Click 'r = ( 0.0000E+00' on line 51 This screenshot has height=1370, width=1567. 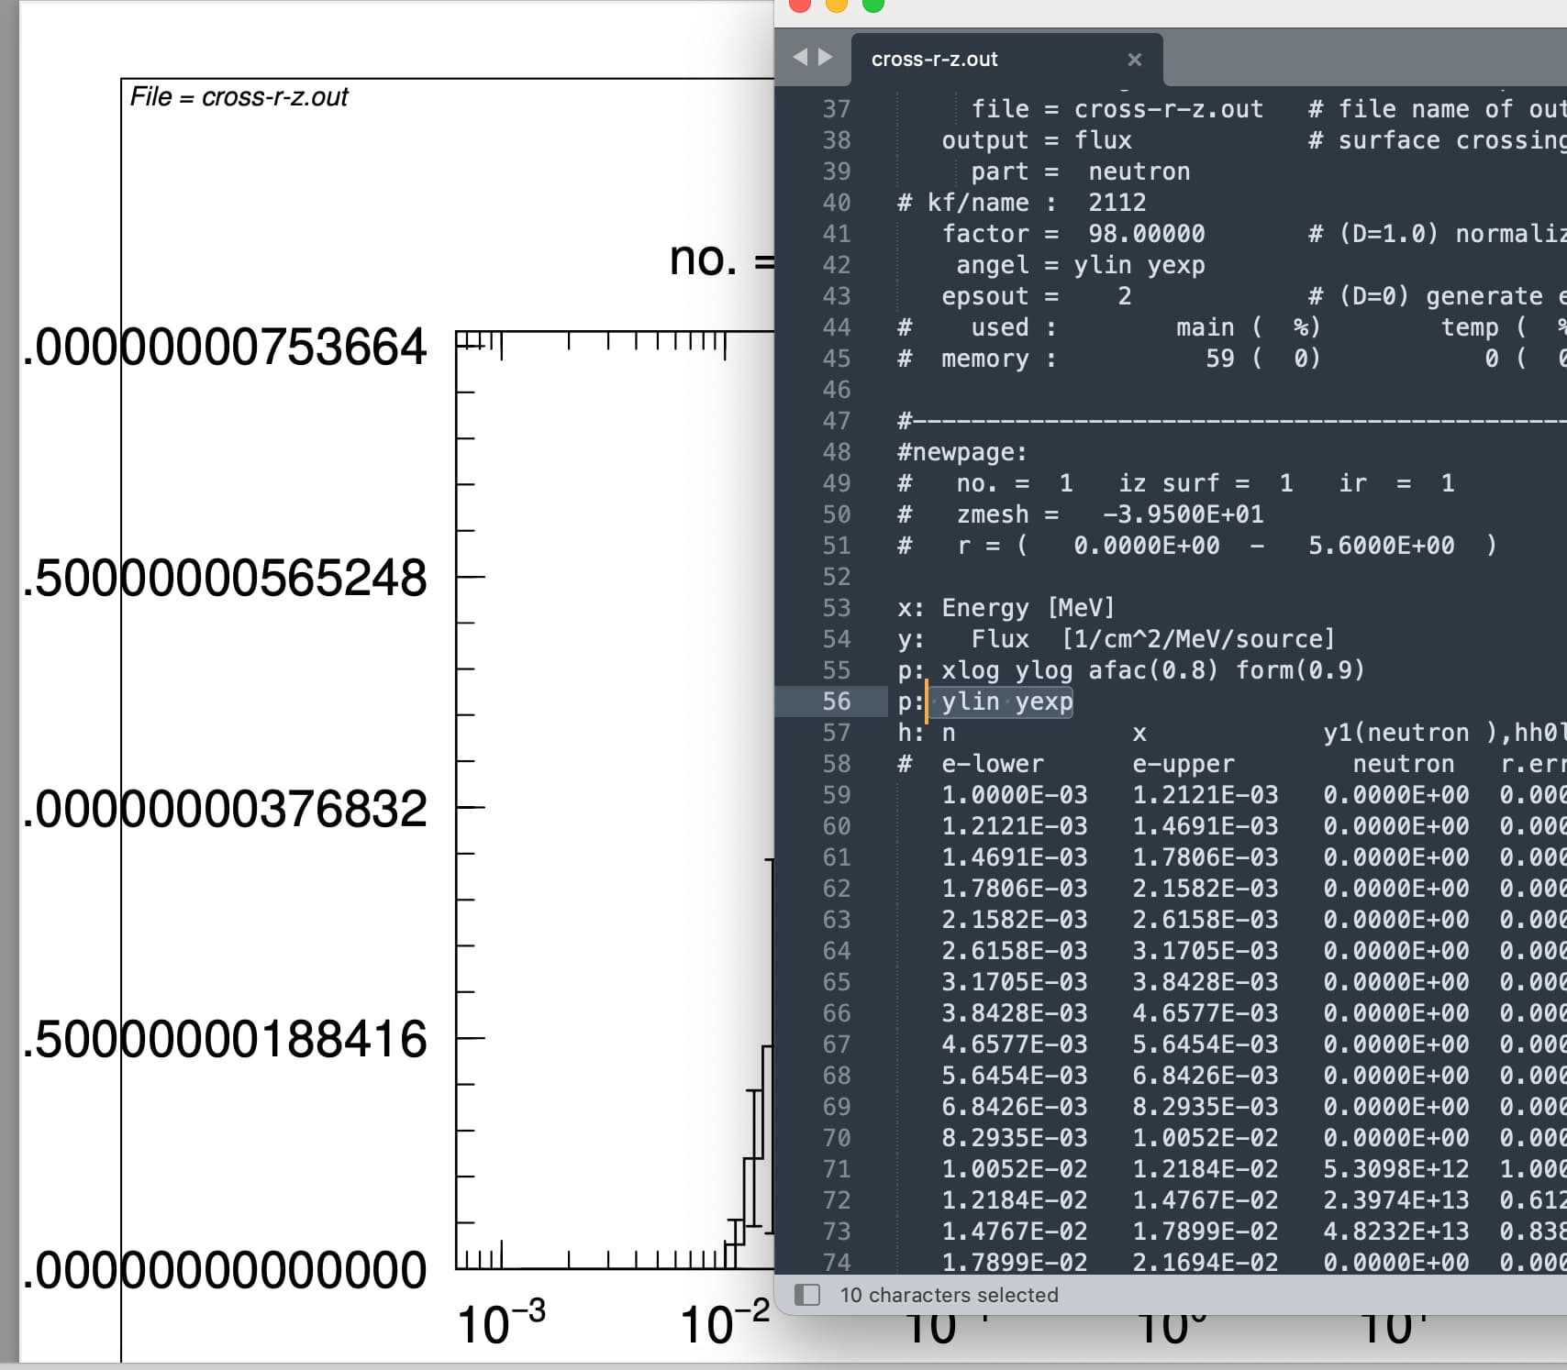[x=1088, y=546]
